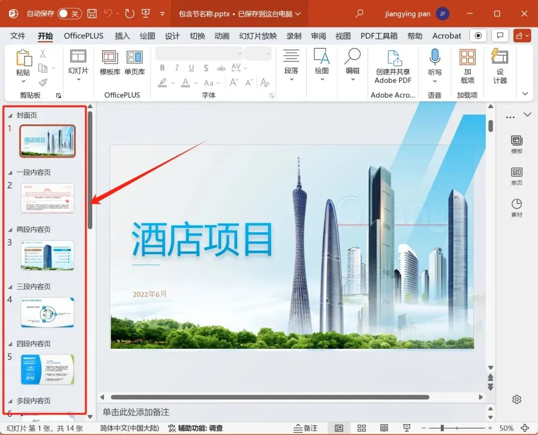
Task: Open the 单页库 single page library
Action: point(134,62)
